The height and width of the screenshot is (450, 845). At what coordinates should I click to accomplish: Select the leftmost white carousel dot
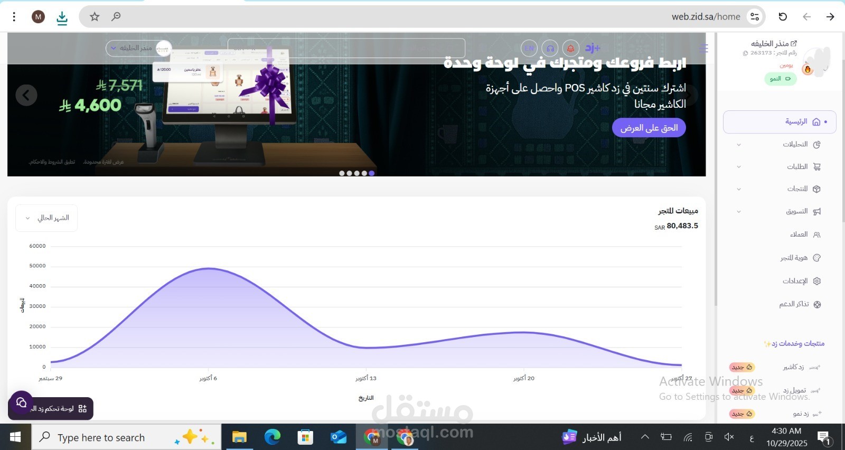tap(342, 173)
